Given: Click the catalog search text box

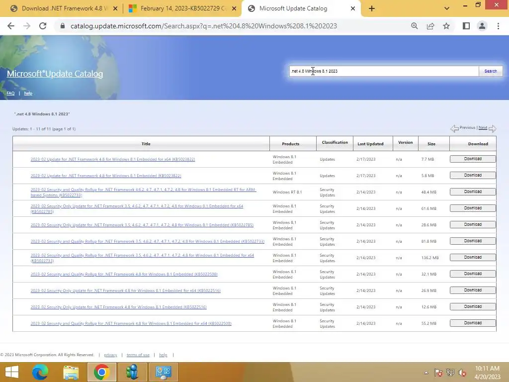Looking at the screenshot, I should point(384,71).
